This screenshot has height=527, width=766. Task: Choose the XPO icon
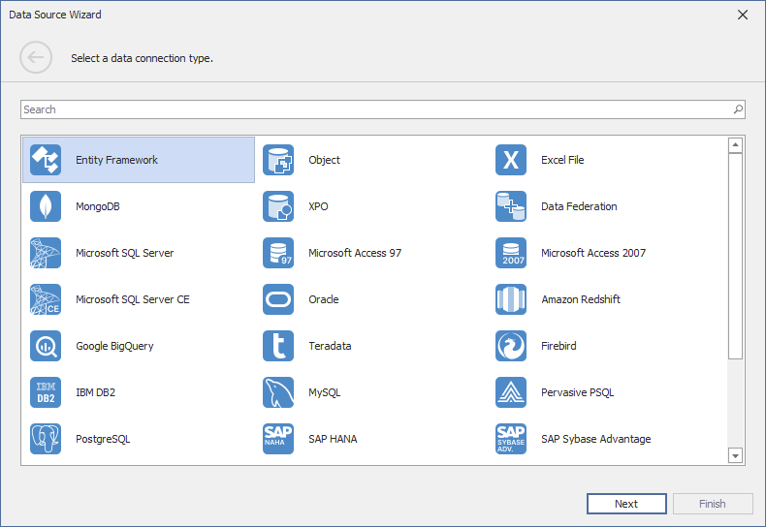[x=278, y=206]
